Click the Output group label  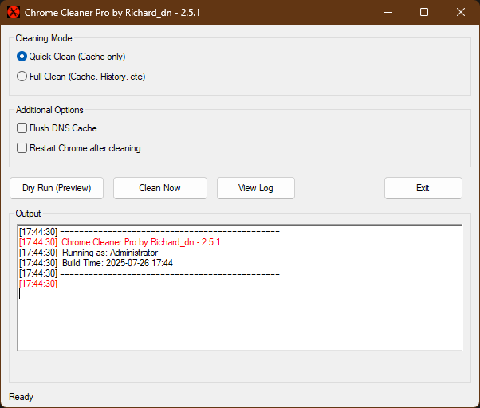(28, 214)
